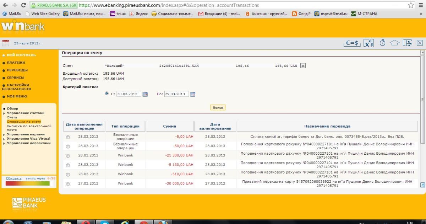The image size is (426, 224).
Task: Click the calendar icon beside 29 марта 2013
Action: (x=6, y=43)
